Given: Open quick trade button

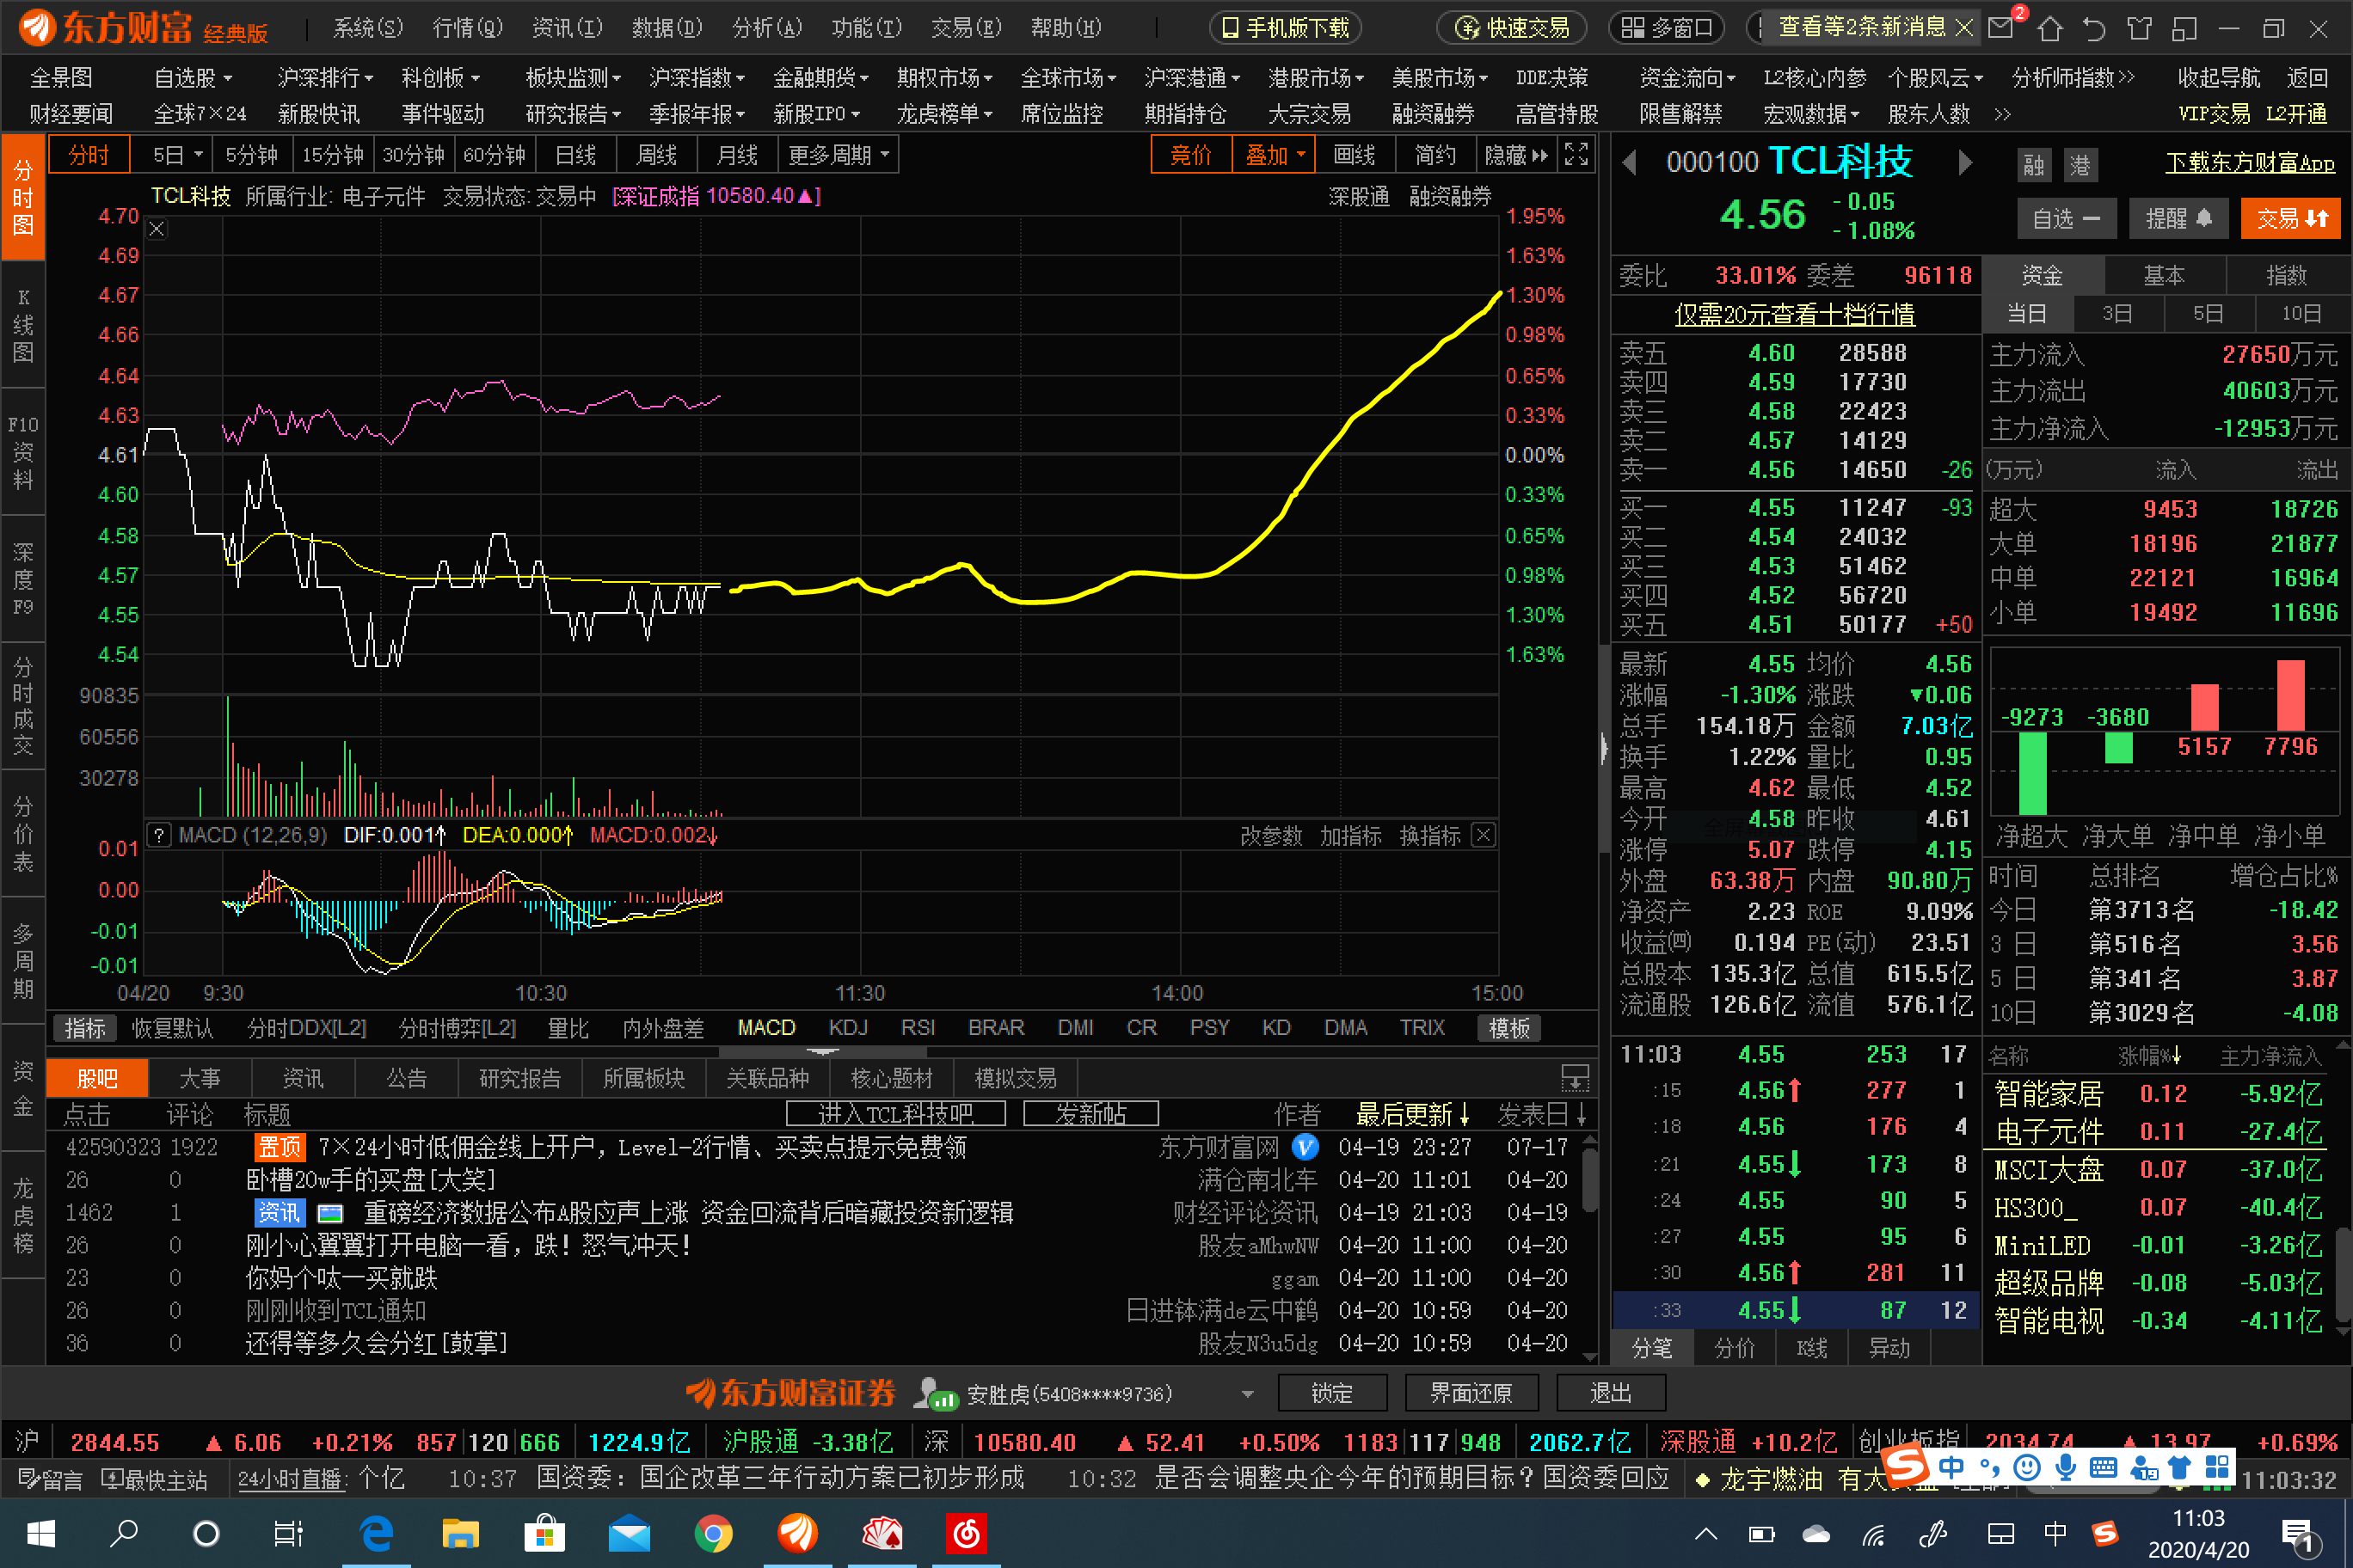Looking at the screenshot, I should pyautogui.click(x=1512, y=28).
